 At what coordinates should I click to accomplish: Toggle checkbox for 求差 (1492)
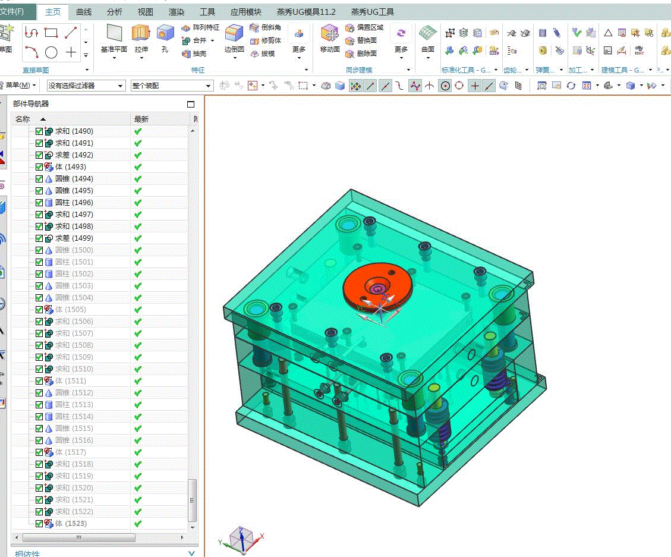pos(39,155)
